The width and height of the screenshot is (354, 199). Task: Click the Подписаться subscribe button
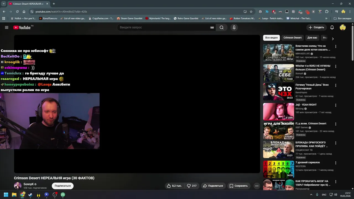(x=63, y=186)
